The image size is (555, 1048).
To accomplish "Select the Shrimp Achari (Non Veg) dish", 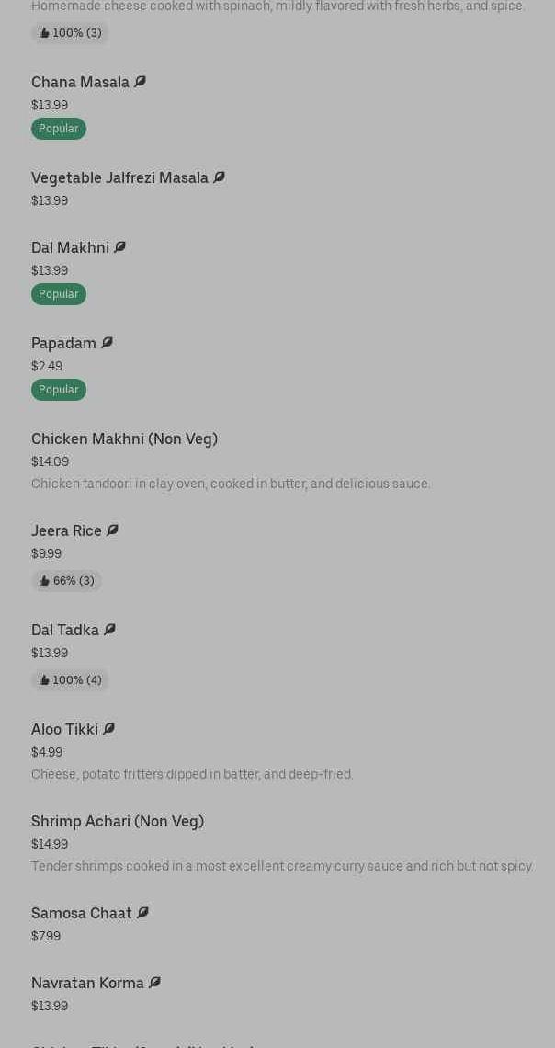I will [x=118, y=822].
